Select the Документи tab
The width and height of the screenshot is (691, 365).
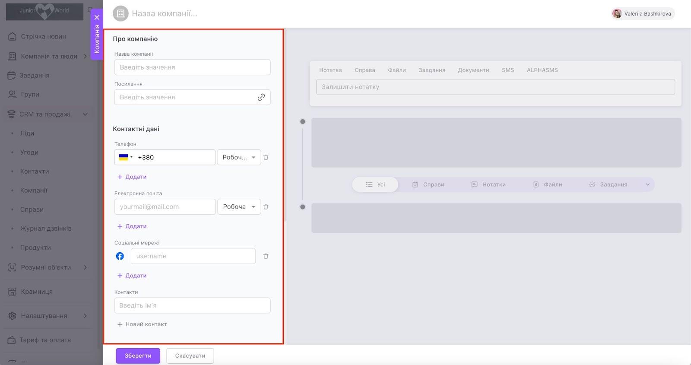click(x=473, y=70)
